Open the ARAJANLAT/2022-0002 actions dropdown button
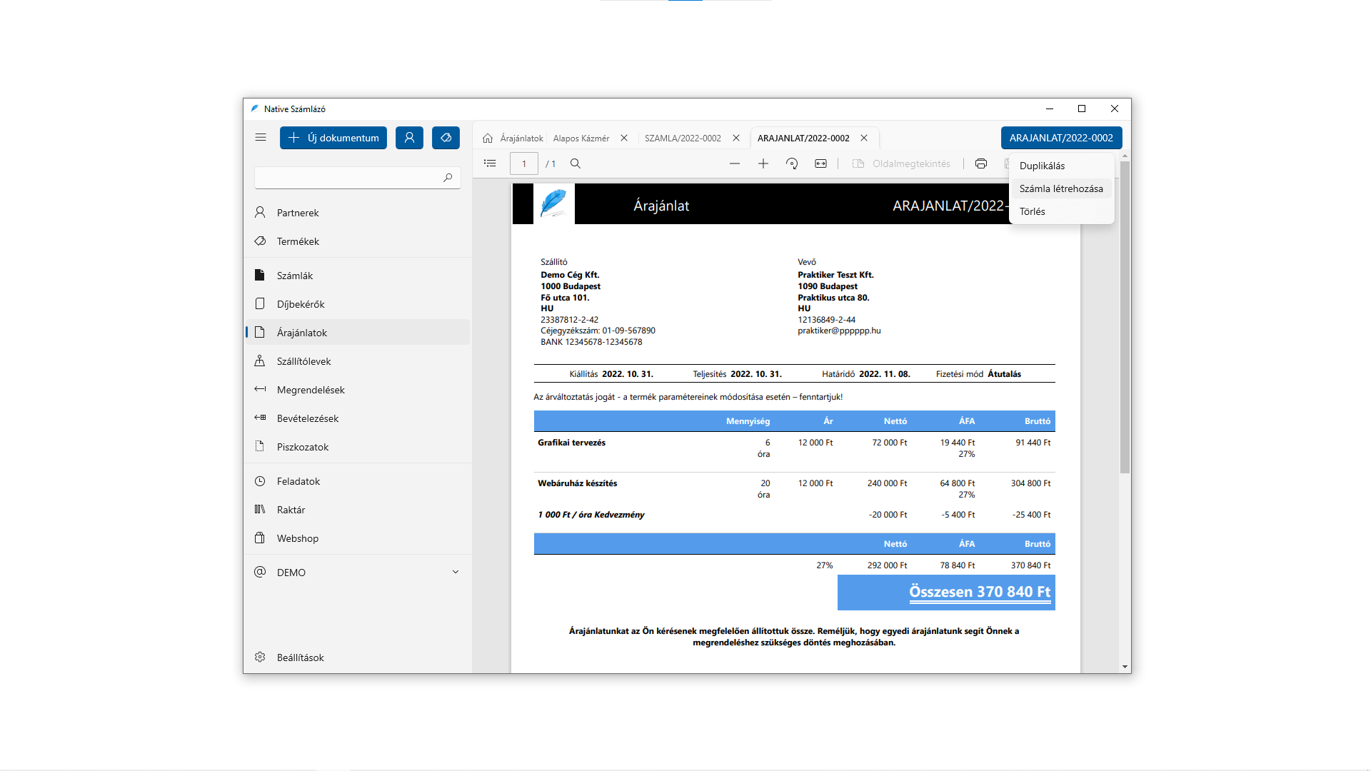Viewport: 1371px width, 771px height. coord(1061,138)
